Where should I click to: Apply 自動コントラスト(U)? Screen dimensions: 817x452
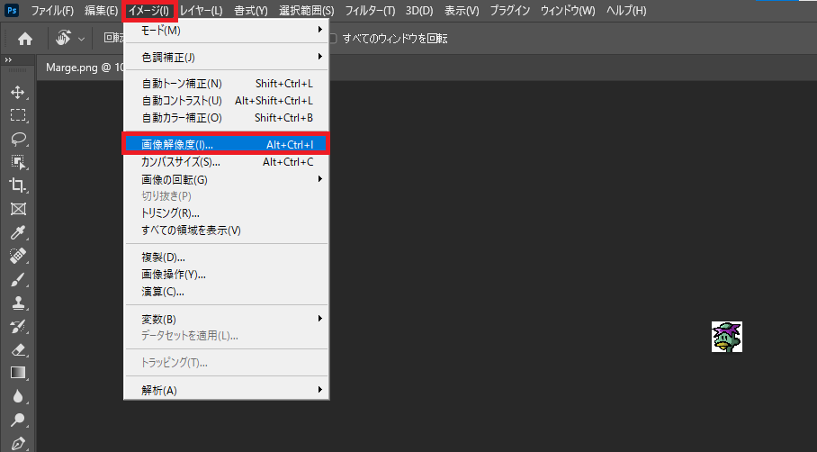(226, 101)
